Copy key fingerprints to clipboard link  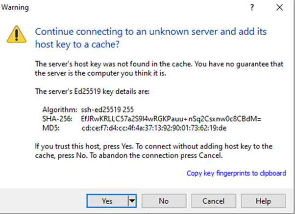[236, 173]
